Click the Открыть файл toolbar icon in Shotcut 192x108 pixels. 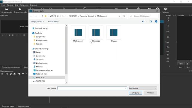tap(7, 10)
